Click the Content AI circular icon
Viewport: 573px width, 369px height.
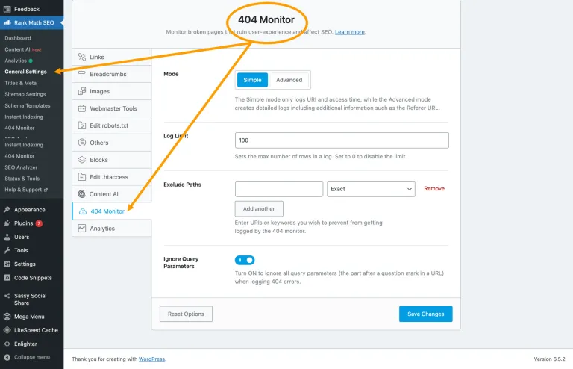[x=82, y=193]
